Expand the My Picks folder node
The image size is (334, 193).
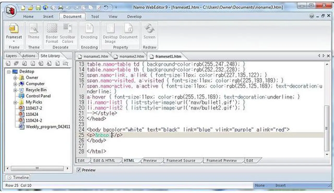click(15, 102)
